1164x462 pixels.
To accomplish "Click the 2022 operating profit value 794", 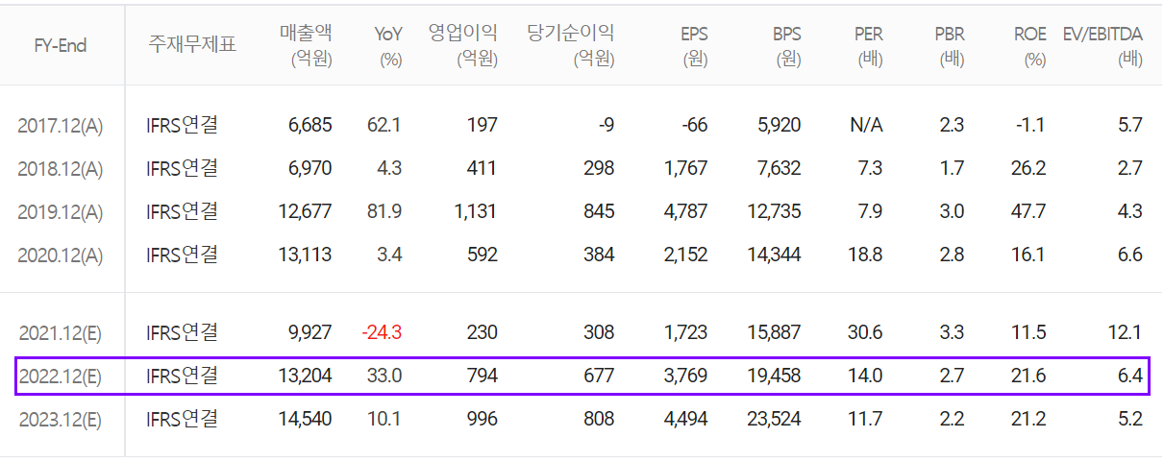I will (x=482, y=376).
